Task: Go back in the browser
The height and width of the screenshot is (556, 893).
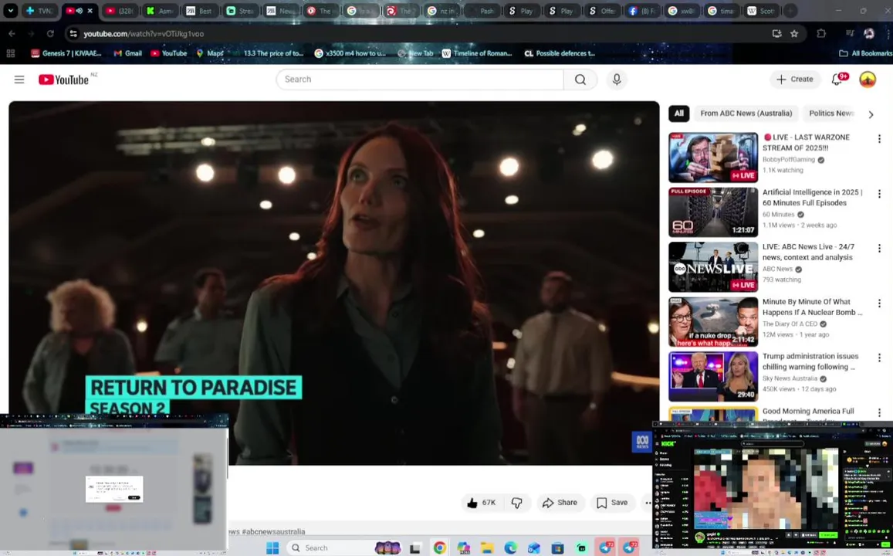Action: coord(12,34)
